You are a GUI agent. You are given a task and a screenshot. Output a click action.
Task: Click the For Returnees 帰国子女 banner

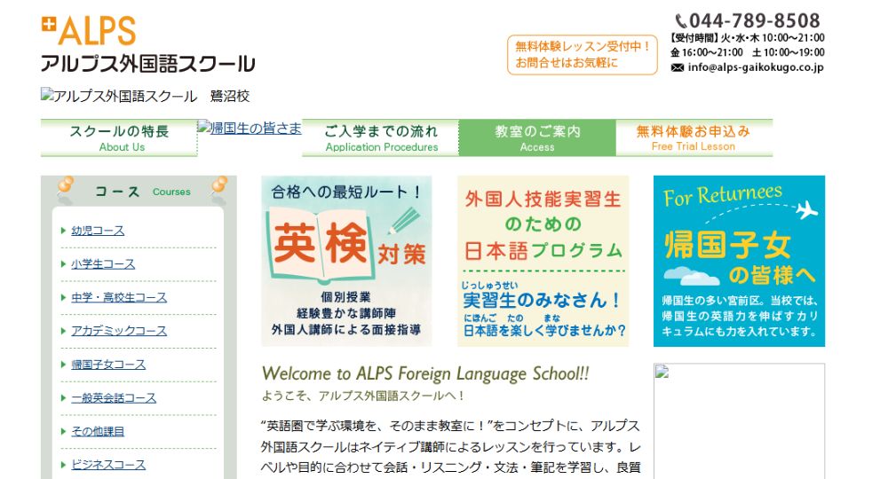coord(739,261)
